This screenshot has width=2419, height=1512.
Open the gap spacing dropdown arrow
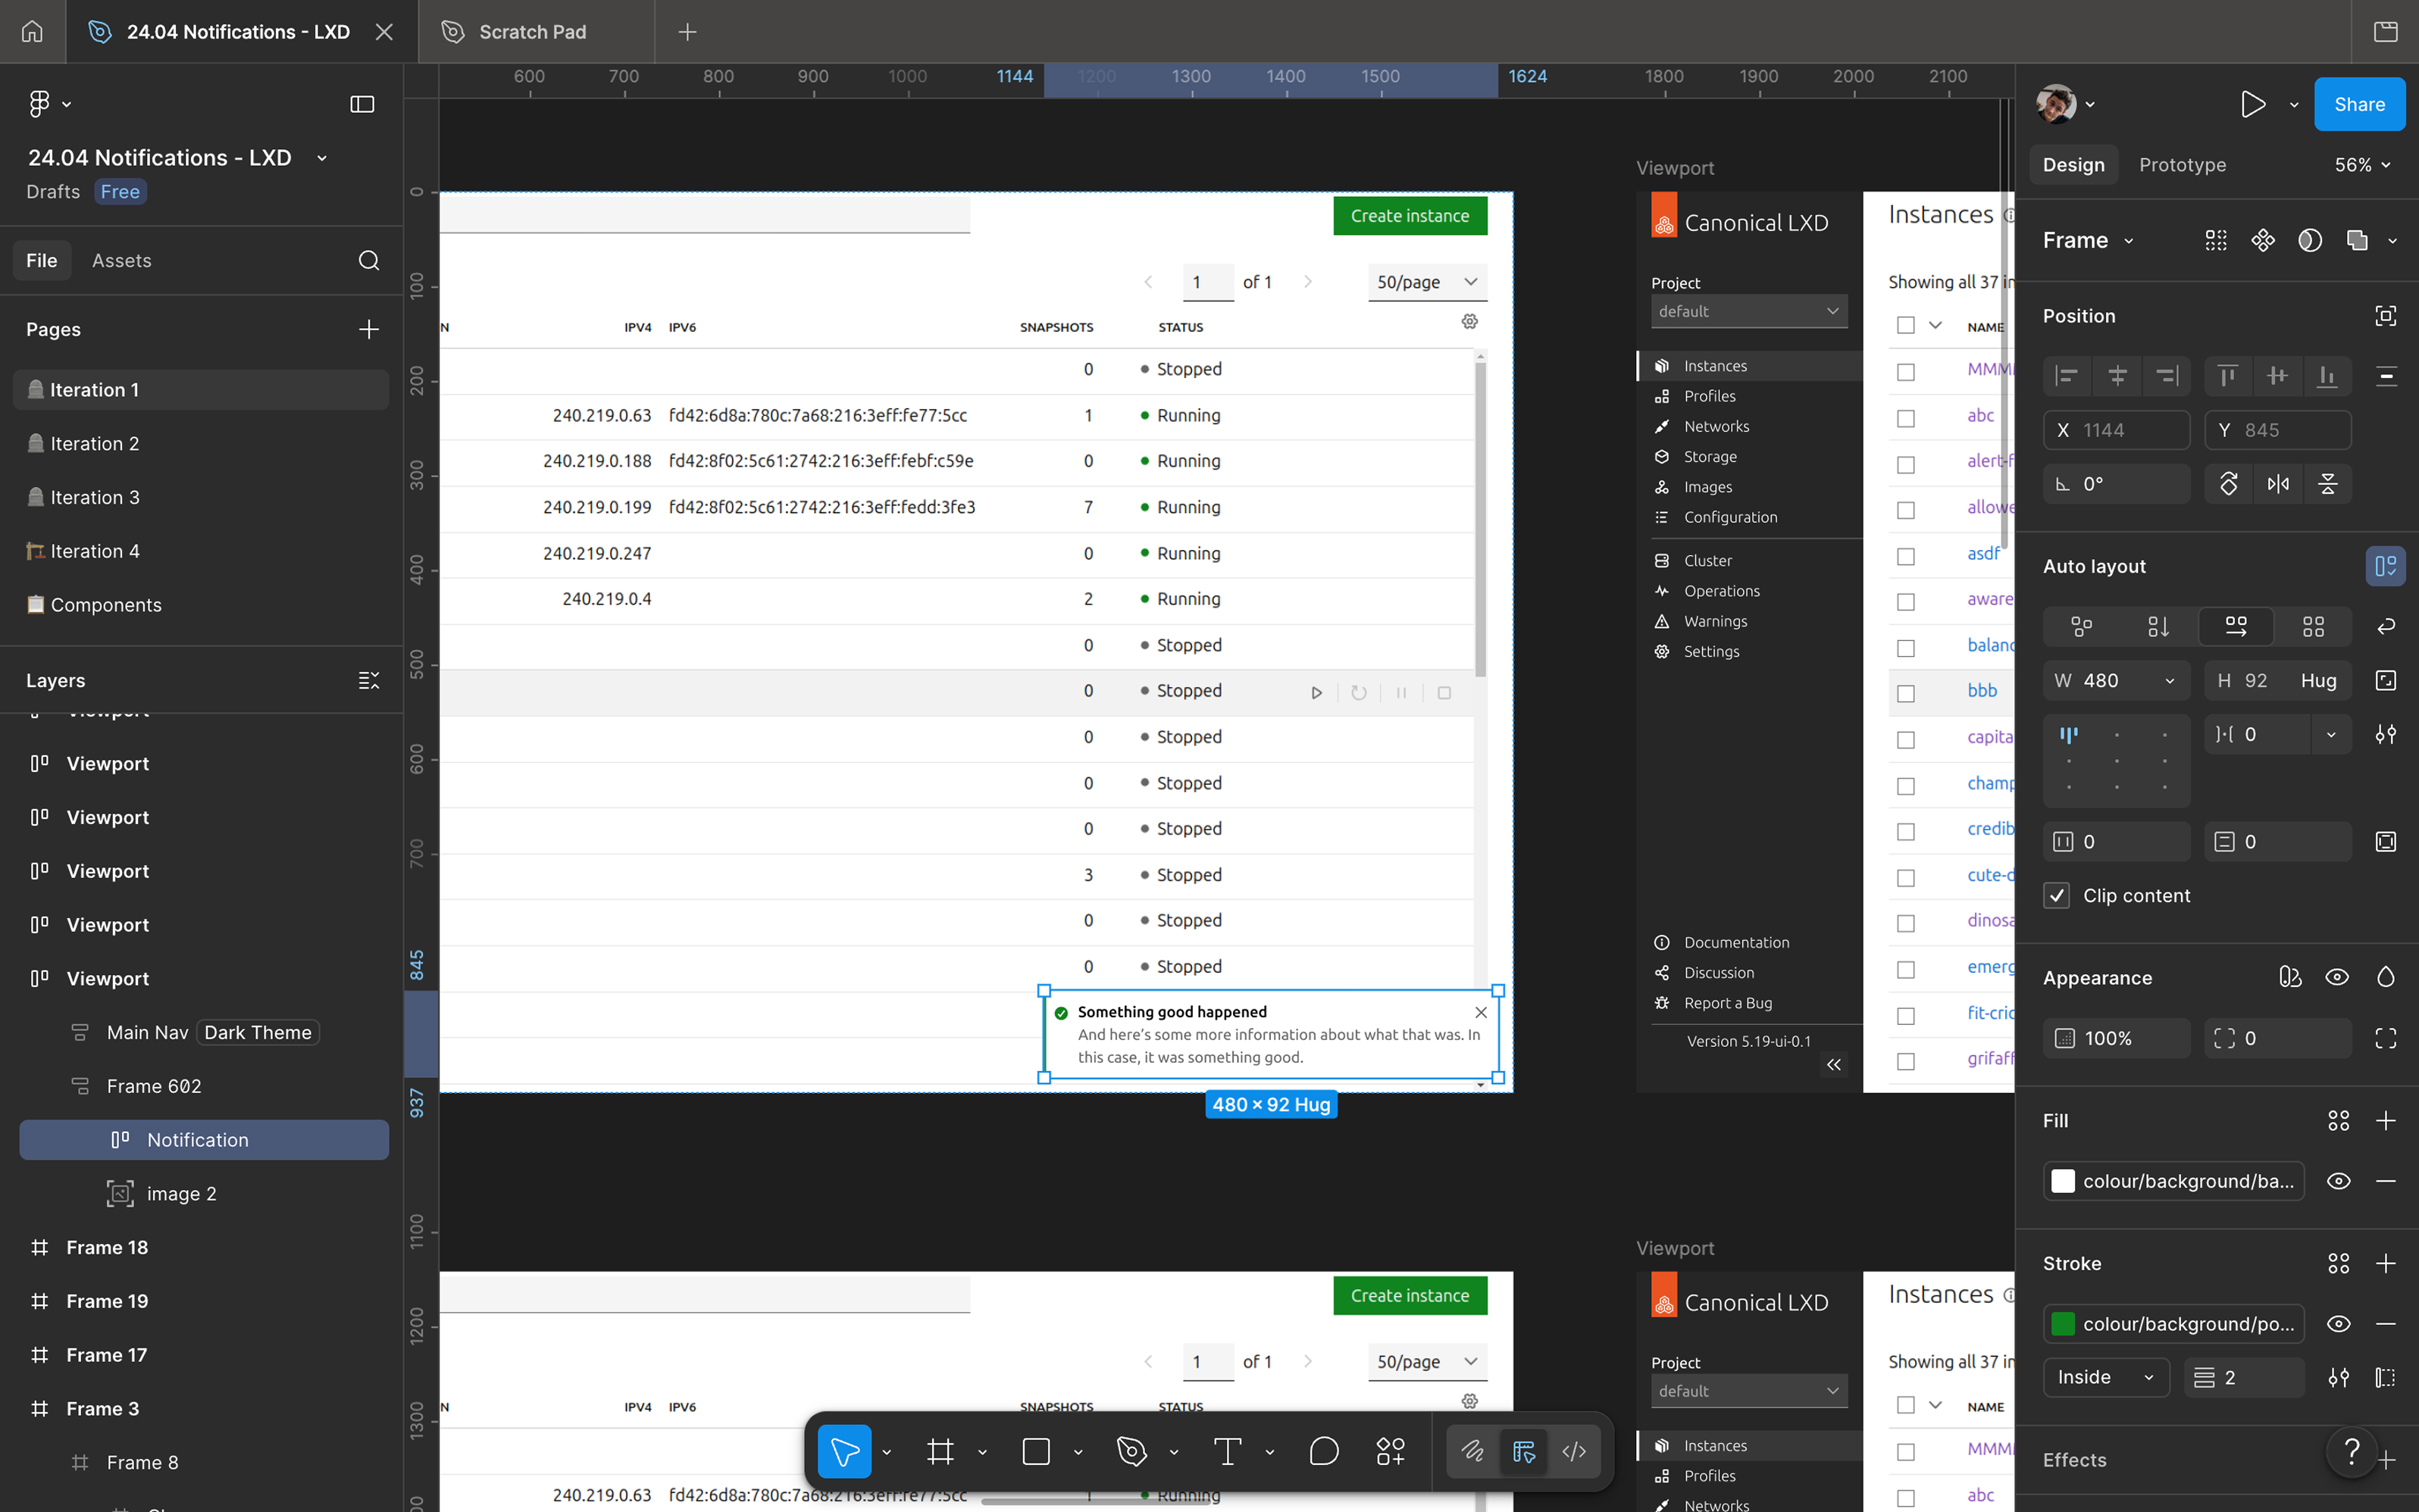click(2331, 735)
